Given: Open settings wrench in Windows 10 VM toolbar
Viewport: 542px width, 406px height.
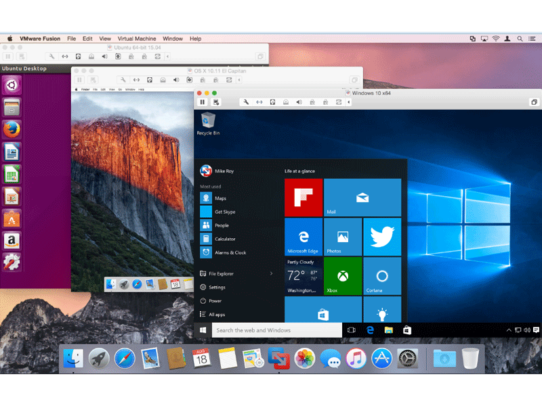Looking at the screenshot, I should pos(246,102).
